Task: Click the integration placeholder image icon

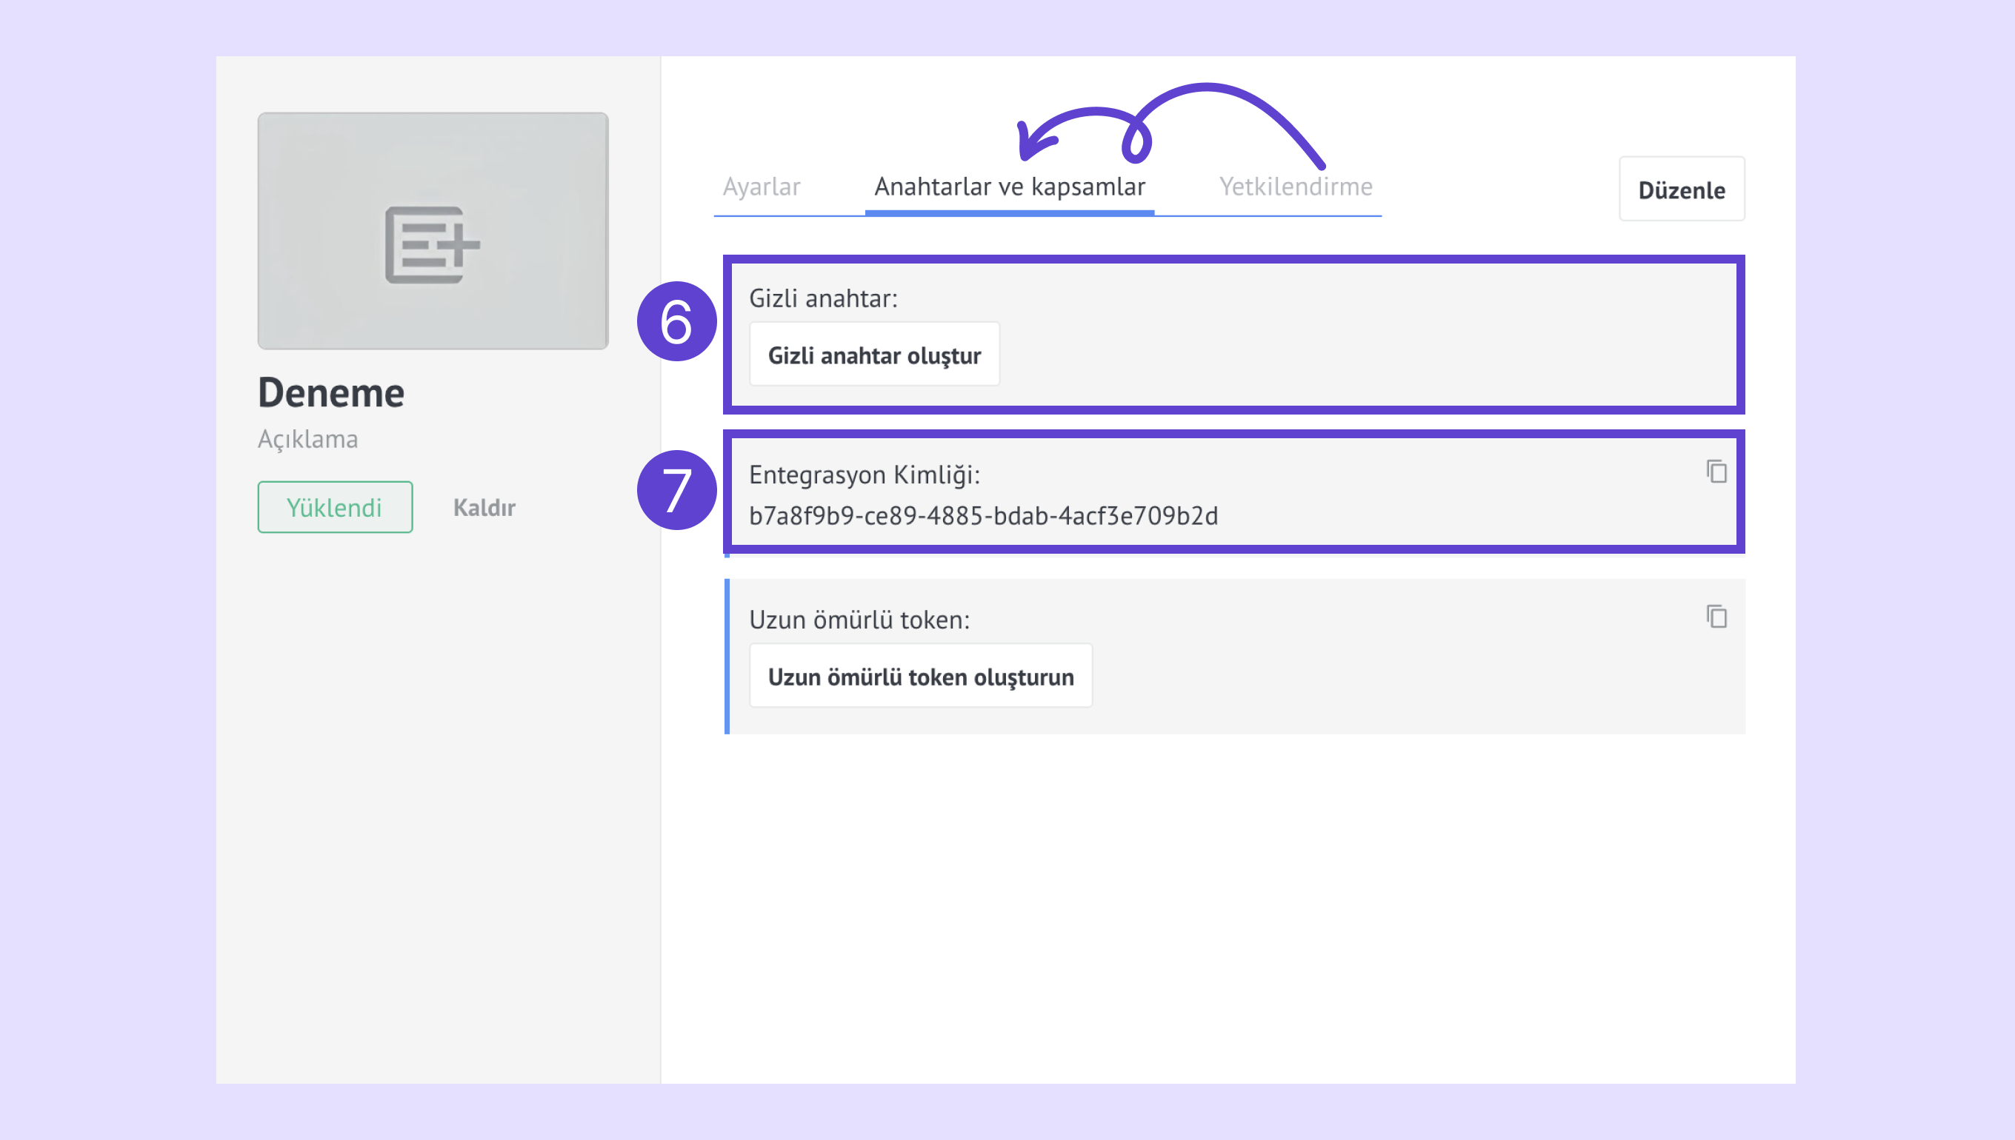Action: tap(432, 245)
